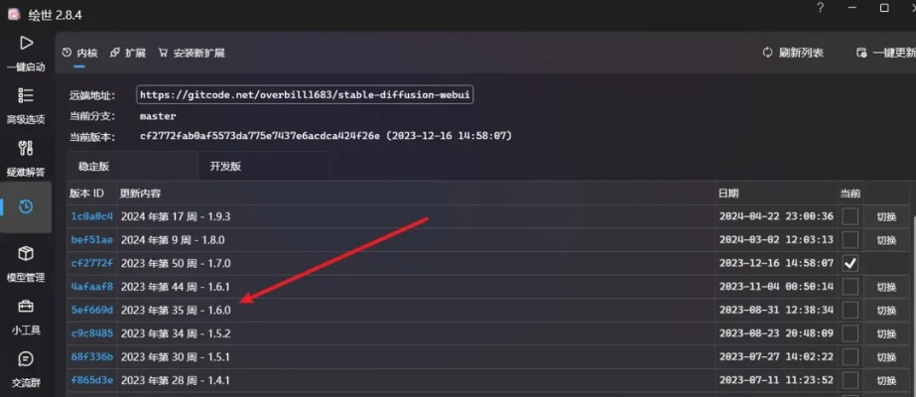
Task: Open the 扩展 tab
Action: [x=128, y=53]
